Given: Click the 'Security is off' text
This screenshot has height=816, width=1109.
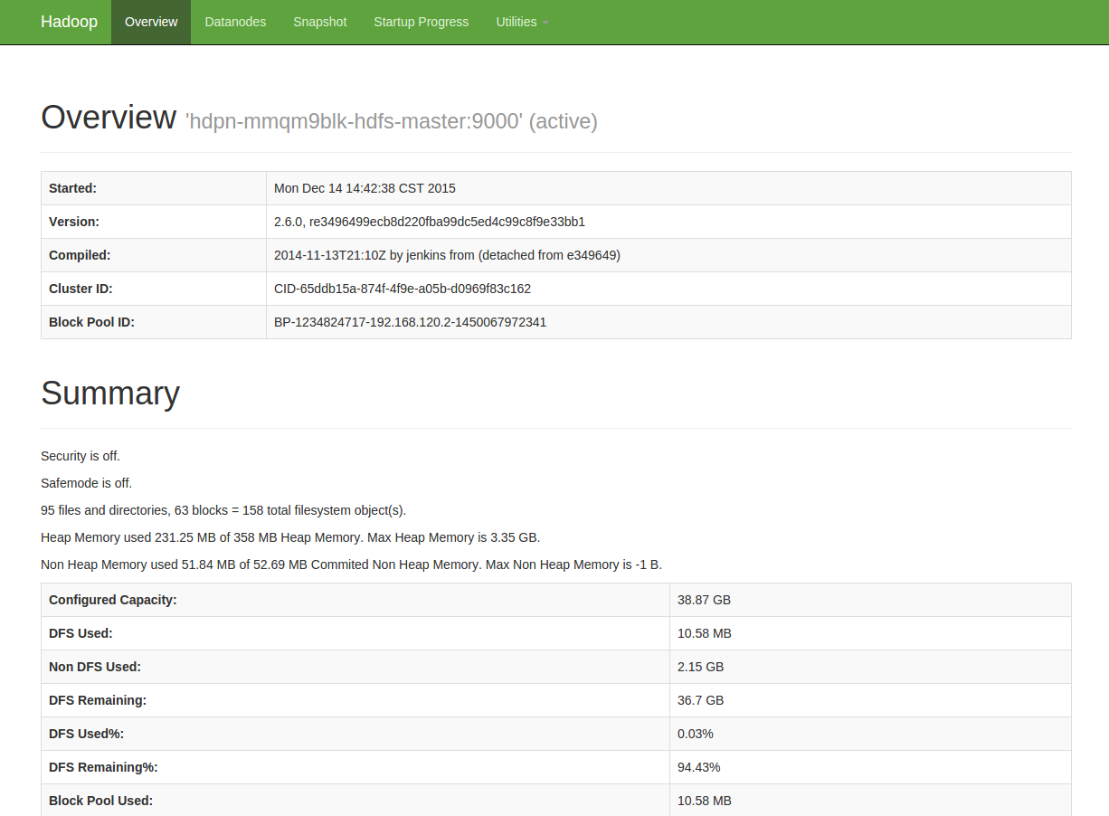Looking at the screenshot, I should [81, 456].
